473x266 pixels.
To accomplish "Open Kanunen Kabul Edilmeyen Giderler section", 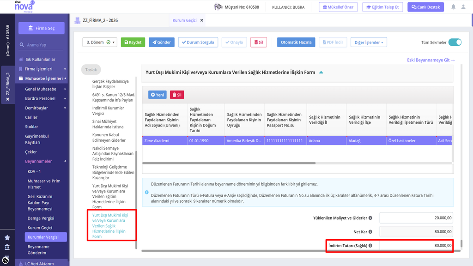I will (109, 138).
